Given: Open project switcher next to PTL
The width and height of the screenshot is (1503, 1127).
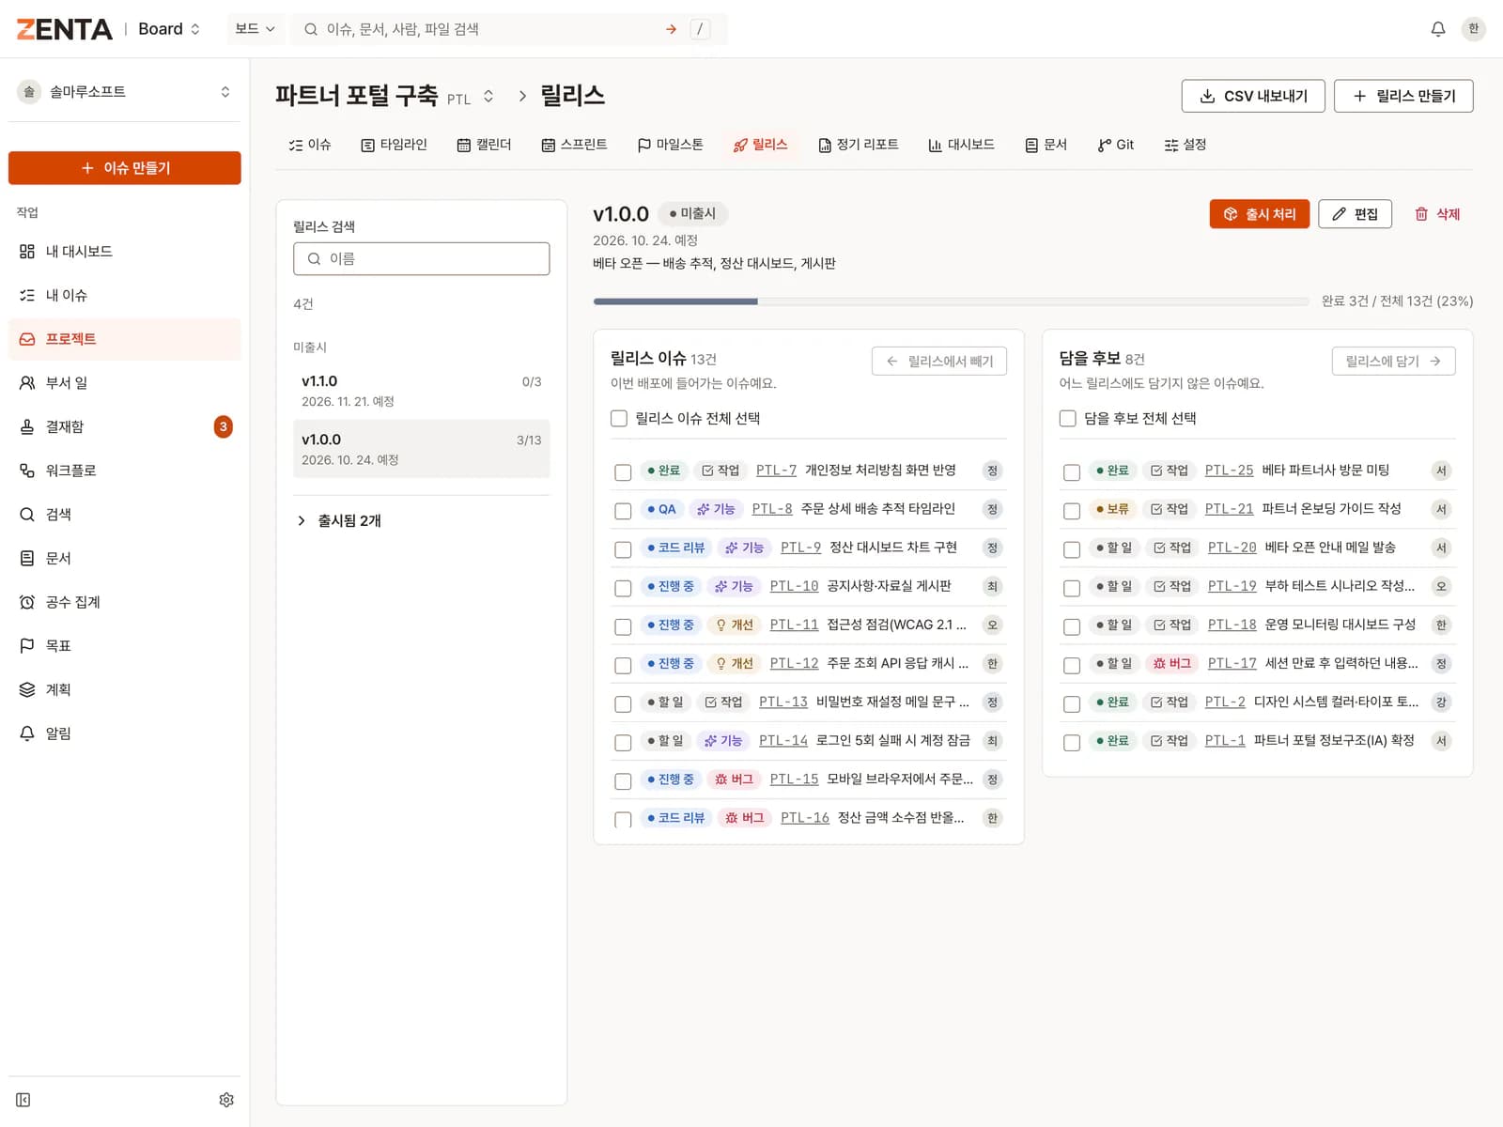Looking at the screenshot, I should (x=488, y=97).
